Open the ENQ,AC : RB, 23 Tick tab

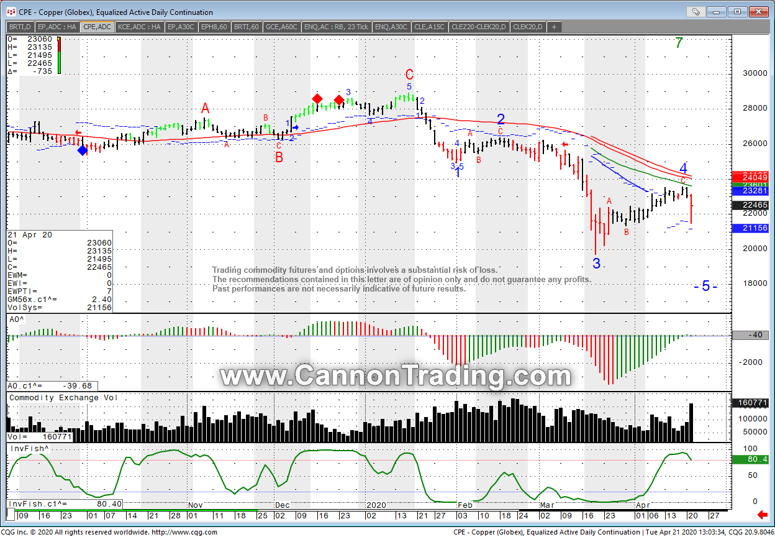click(337, 27)
